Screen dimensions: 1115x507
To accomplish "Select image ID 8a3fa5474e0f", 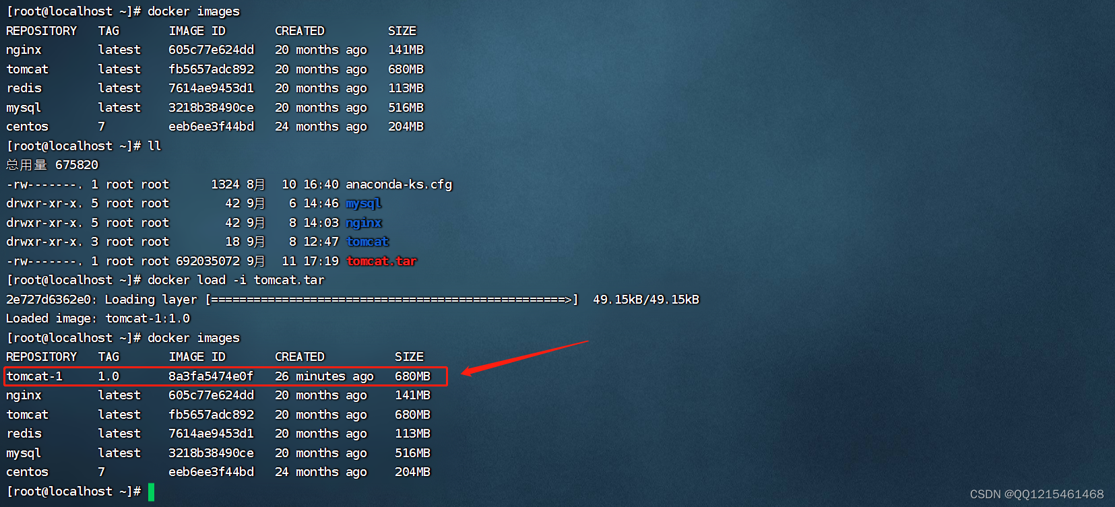I will coord(211,376).
